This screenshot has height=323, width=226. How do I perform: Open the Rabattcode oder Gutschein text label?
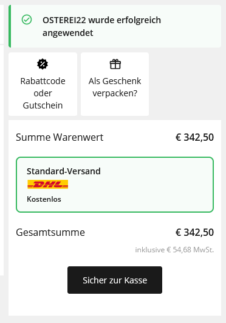click(43, 93)
